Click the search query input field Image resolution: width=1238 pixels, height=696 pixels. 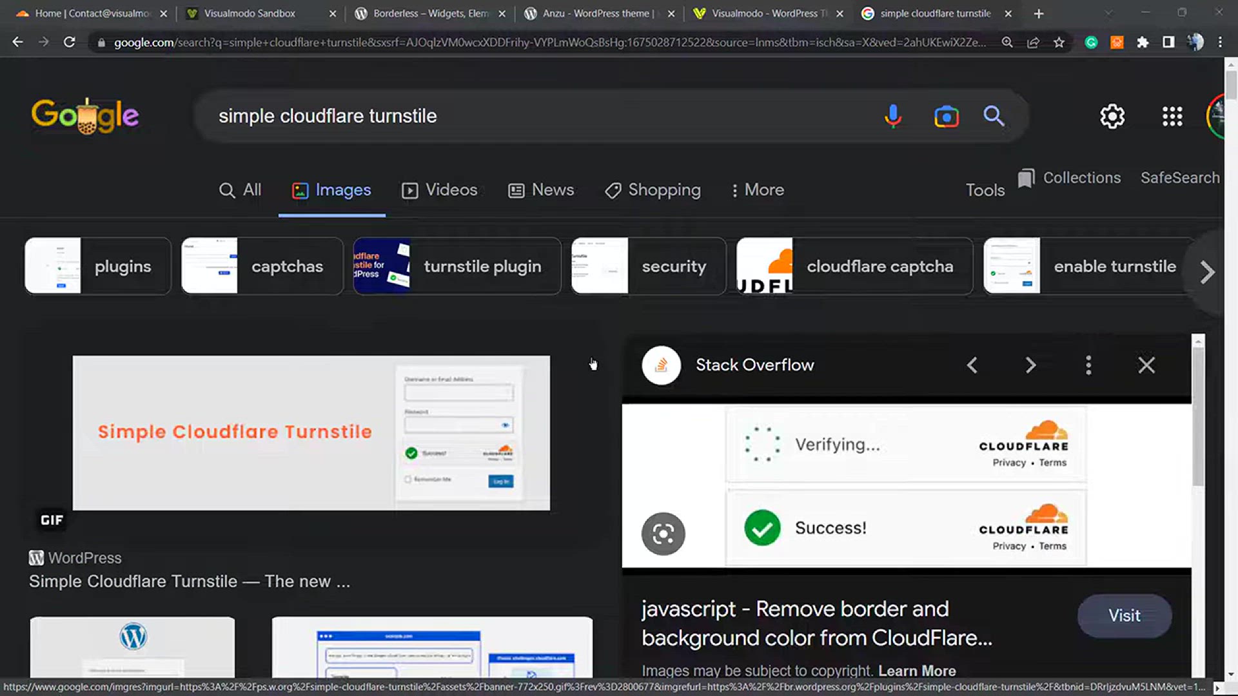tap(542, 117)
